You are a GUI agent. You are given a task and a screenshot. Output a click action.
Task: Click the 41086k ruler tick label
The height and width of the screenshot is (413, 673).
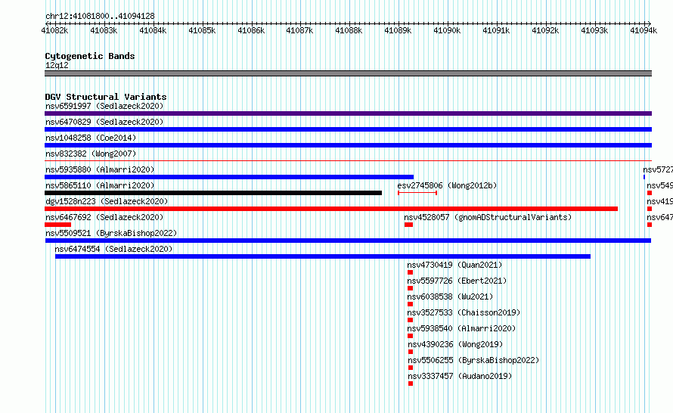pos(251,30)
